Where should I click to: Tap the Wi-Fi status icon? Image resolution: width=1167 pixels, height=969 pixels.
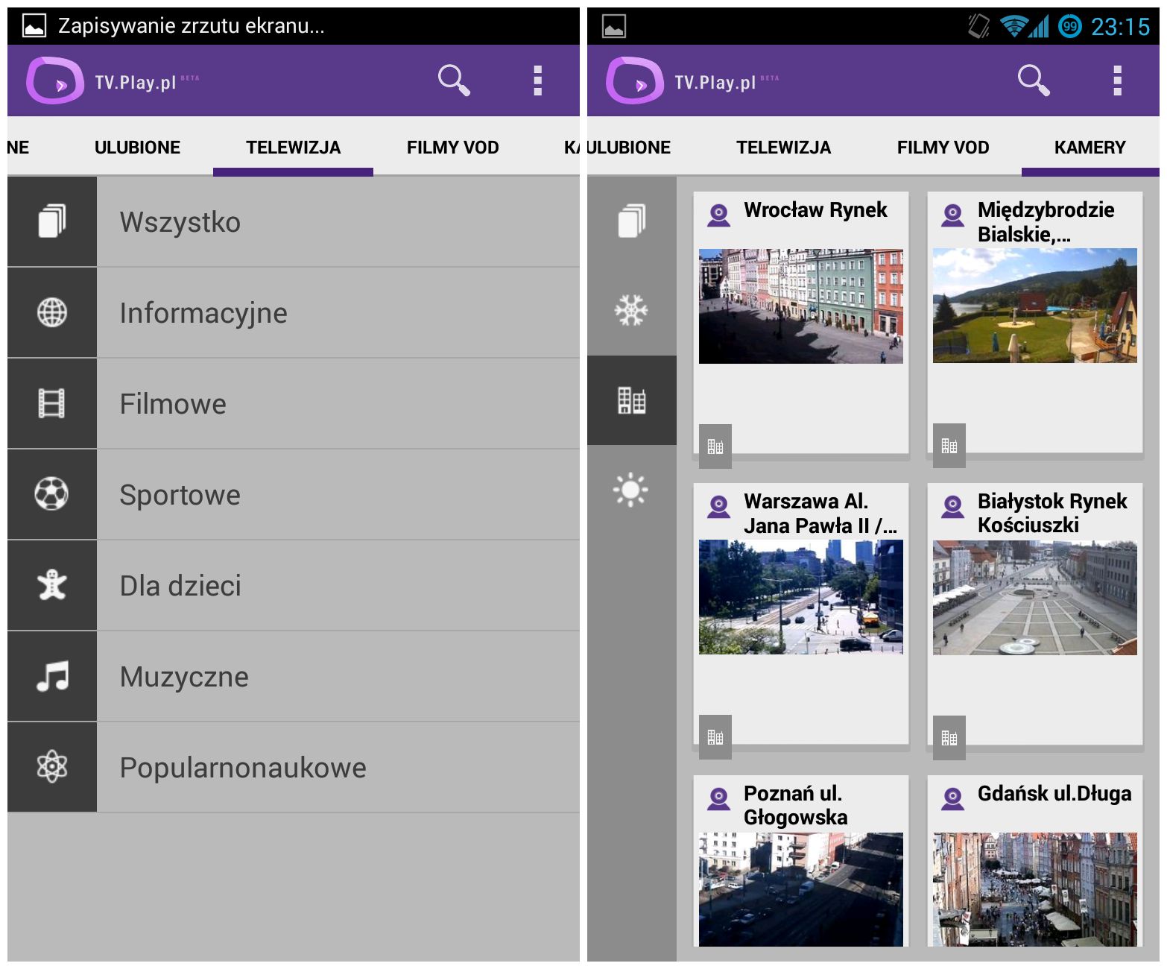point(1013,26)
